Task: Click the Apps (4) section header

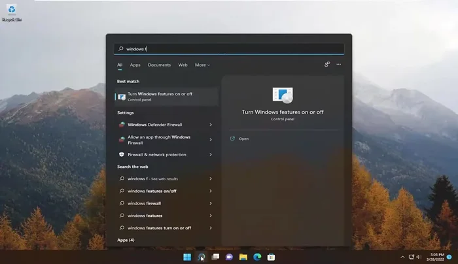Action: pos(126,240)
